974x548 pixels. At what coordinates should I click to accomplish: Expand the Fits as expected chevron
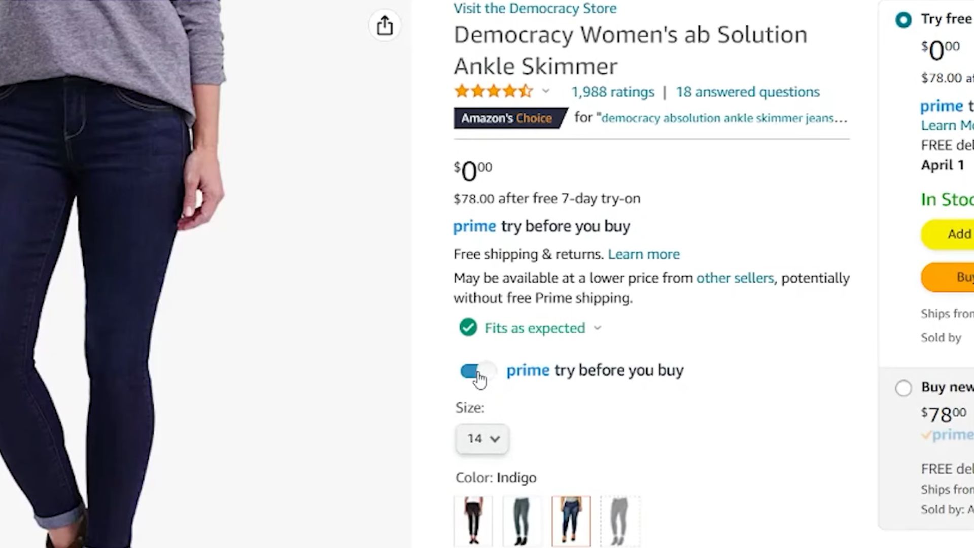pyautogui.click(x=598, y=328)
